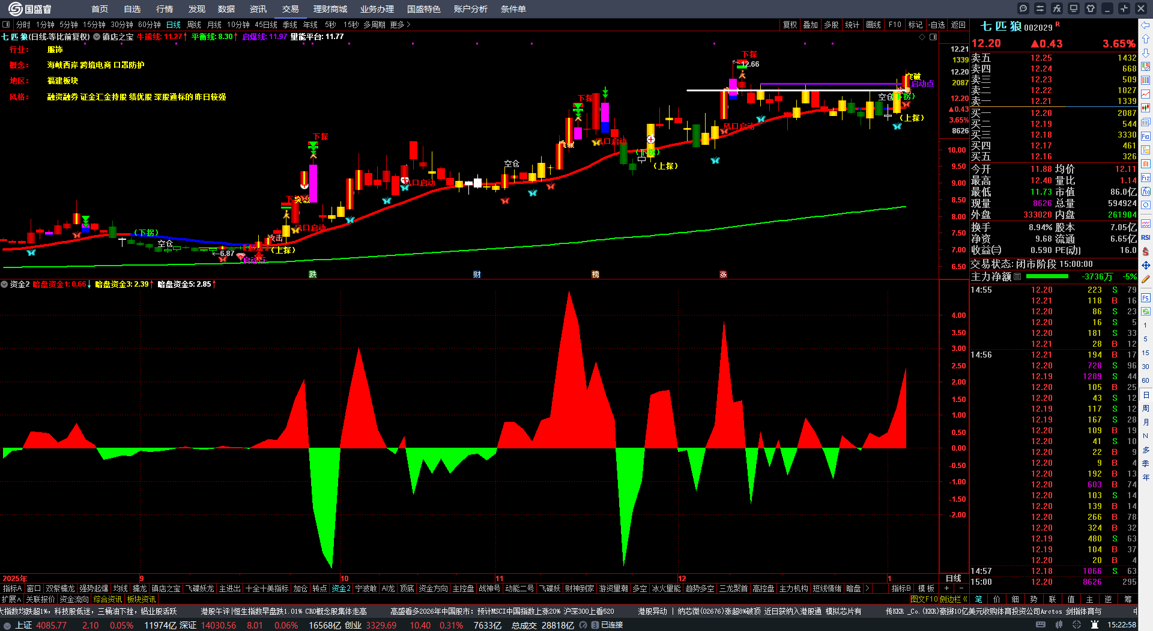The width and height of the screenshot is (1153, 631).
Task: Click the 七匹狼 002029 stock name header
Action: coord(1016,26)
